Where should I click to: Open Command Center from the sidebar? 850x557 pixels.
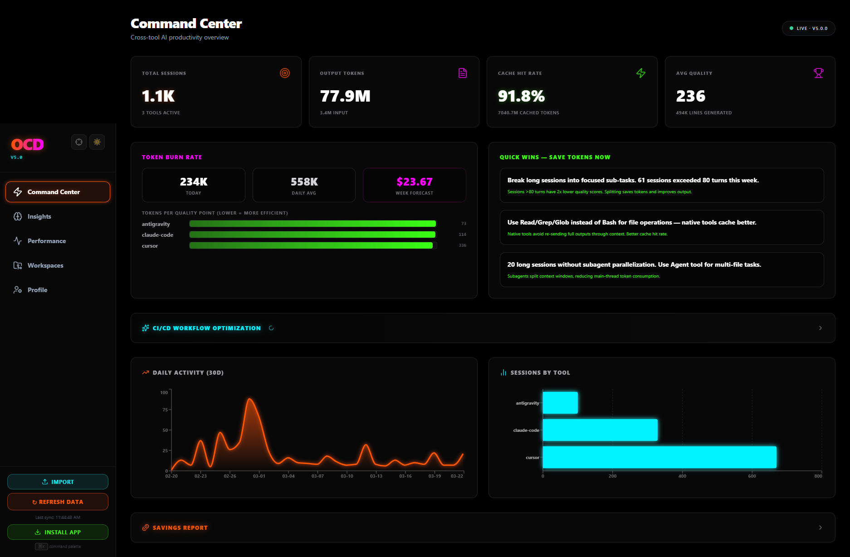click(58, 192)
